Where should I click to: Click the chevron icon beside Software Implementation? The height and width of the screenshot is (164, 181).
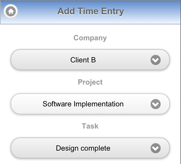click(x=156, y=104)
